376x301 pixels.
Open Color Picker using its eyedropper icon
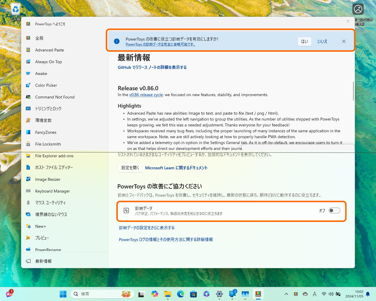(x=28, y=85)
